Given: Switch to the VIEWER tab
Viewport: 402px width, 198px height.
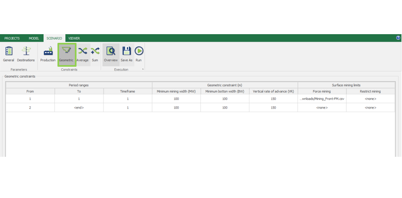Looking at the screenshot, I should click(x=74, y=38).
